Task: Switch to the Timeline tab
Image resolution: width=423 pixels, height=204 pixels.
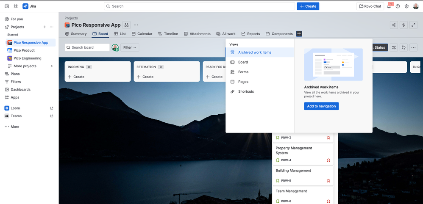Action: [x=168, y=34]
